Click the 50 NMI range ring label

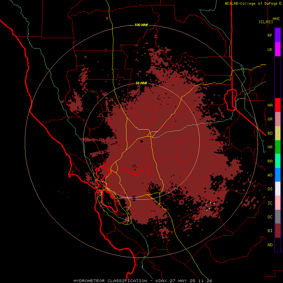(x=141, y=83)
